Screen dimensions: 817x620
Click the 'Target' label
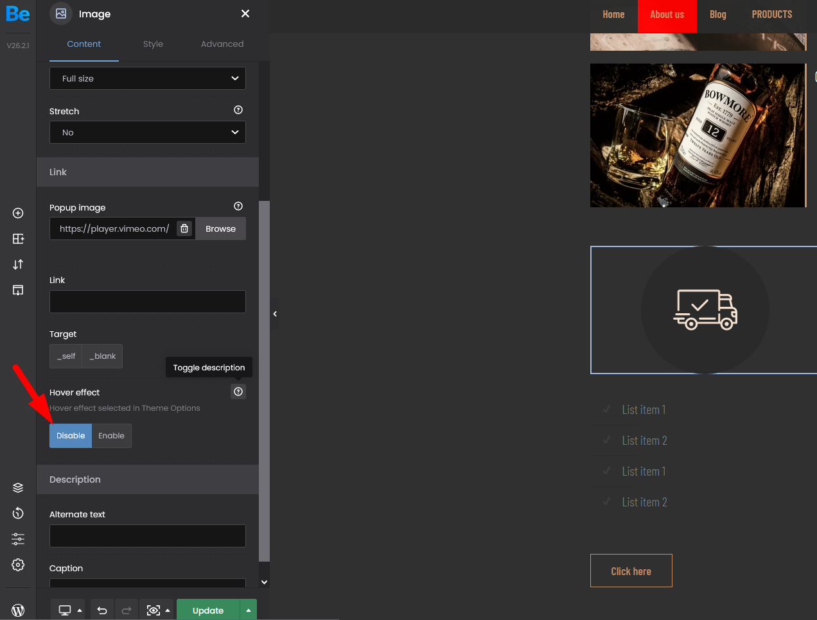coord(63,334)
